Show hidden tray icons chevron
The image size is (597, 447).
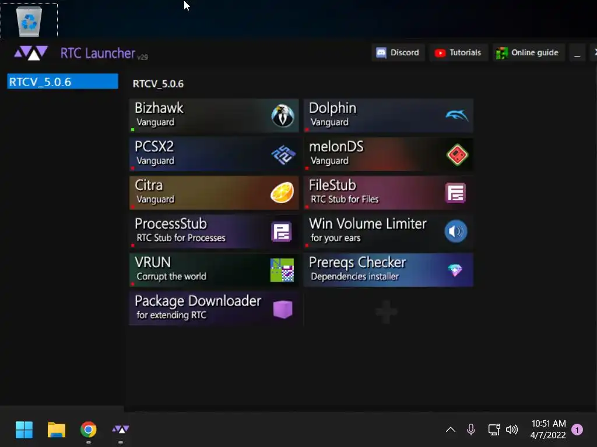(x=451, y=430)
